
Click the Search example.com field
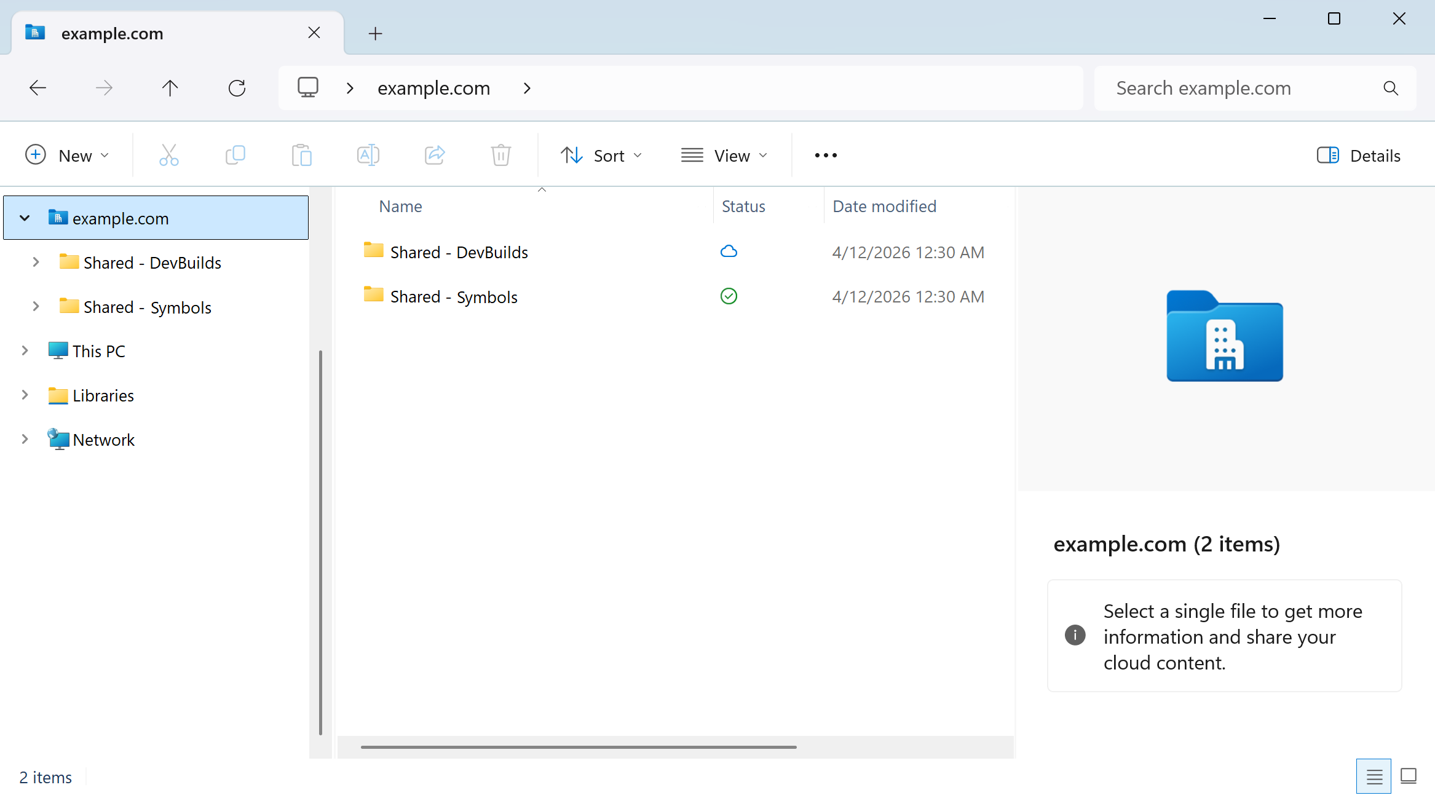pyautogui.click(x=1242, y=88)
